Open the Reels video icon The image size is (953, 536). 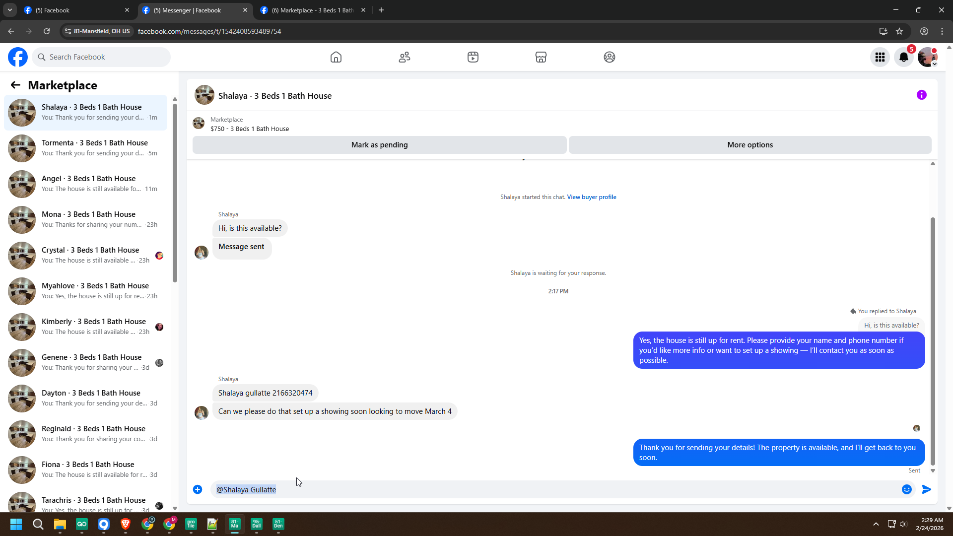473,57
